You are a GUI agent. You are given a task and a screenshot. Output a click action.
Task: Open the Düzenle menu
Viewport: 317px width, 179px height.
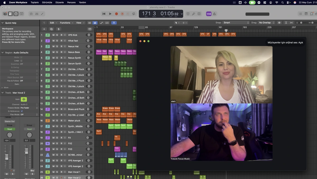point(59,2)
